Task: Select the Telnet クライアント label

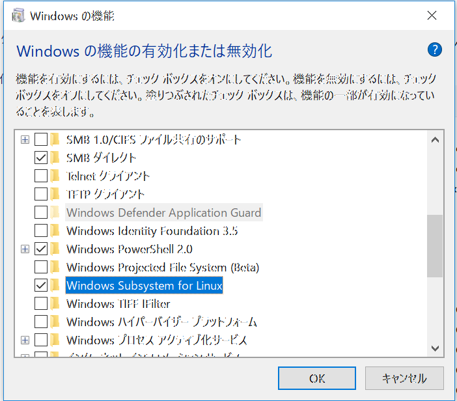Action: pos(108,176)
